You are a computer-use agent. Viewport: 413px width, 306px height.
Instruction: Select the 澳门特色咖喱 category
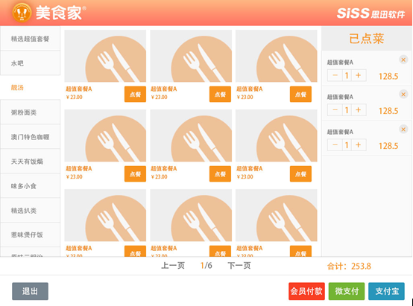(30, 137)
